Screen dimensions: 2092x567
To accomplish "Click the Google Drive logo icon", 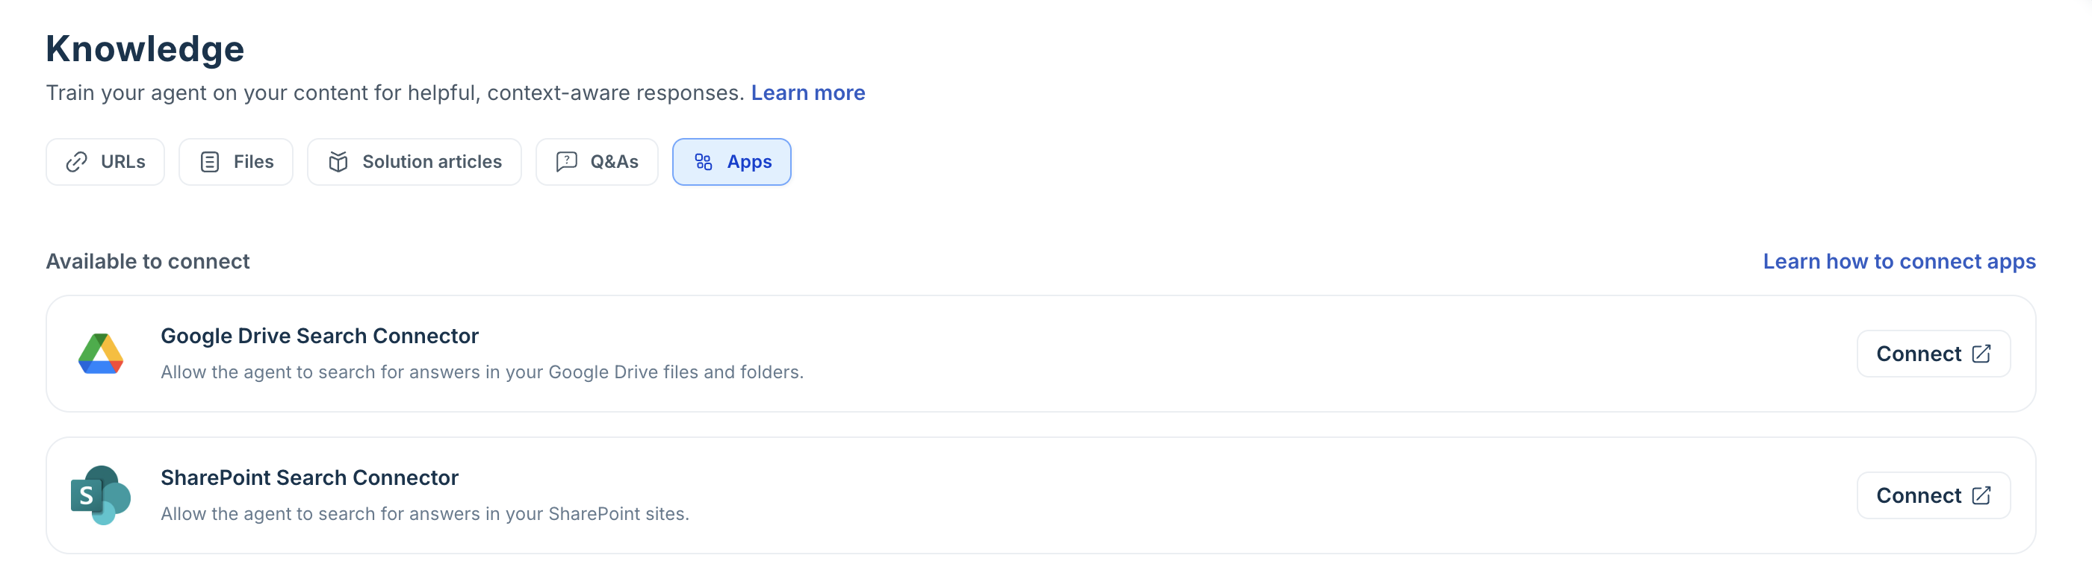I will click(101, 354).
